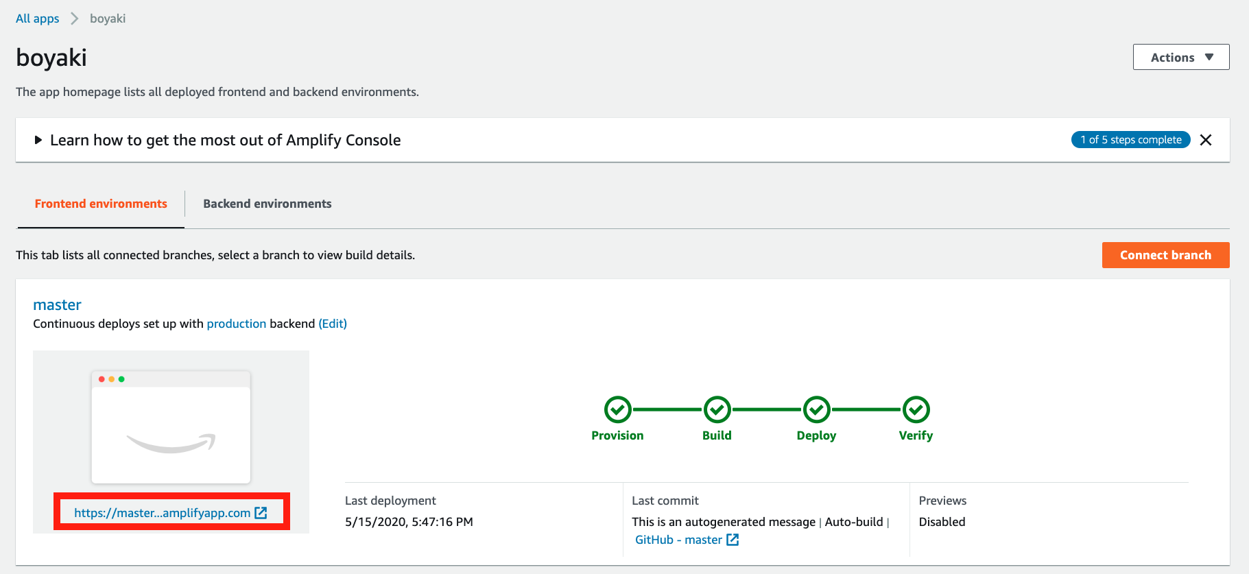Viewport: 1249px width, 574px height.
Task: Switch to Frontend environments tab
Action: (x=101, y=204)
